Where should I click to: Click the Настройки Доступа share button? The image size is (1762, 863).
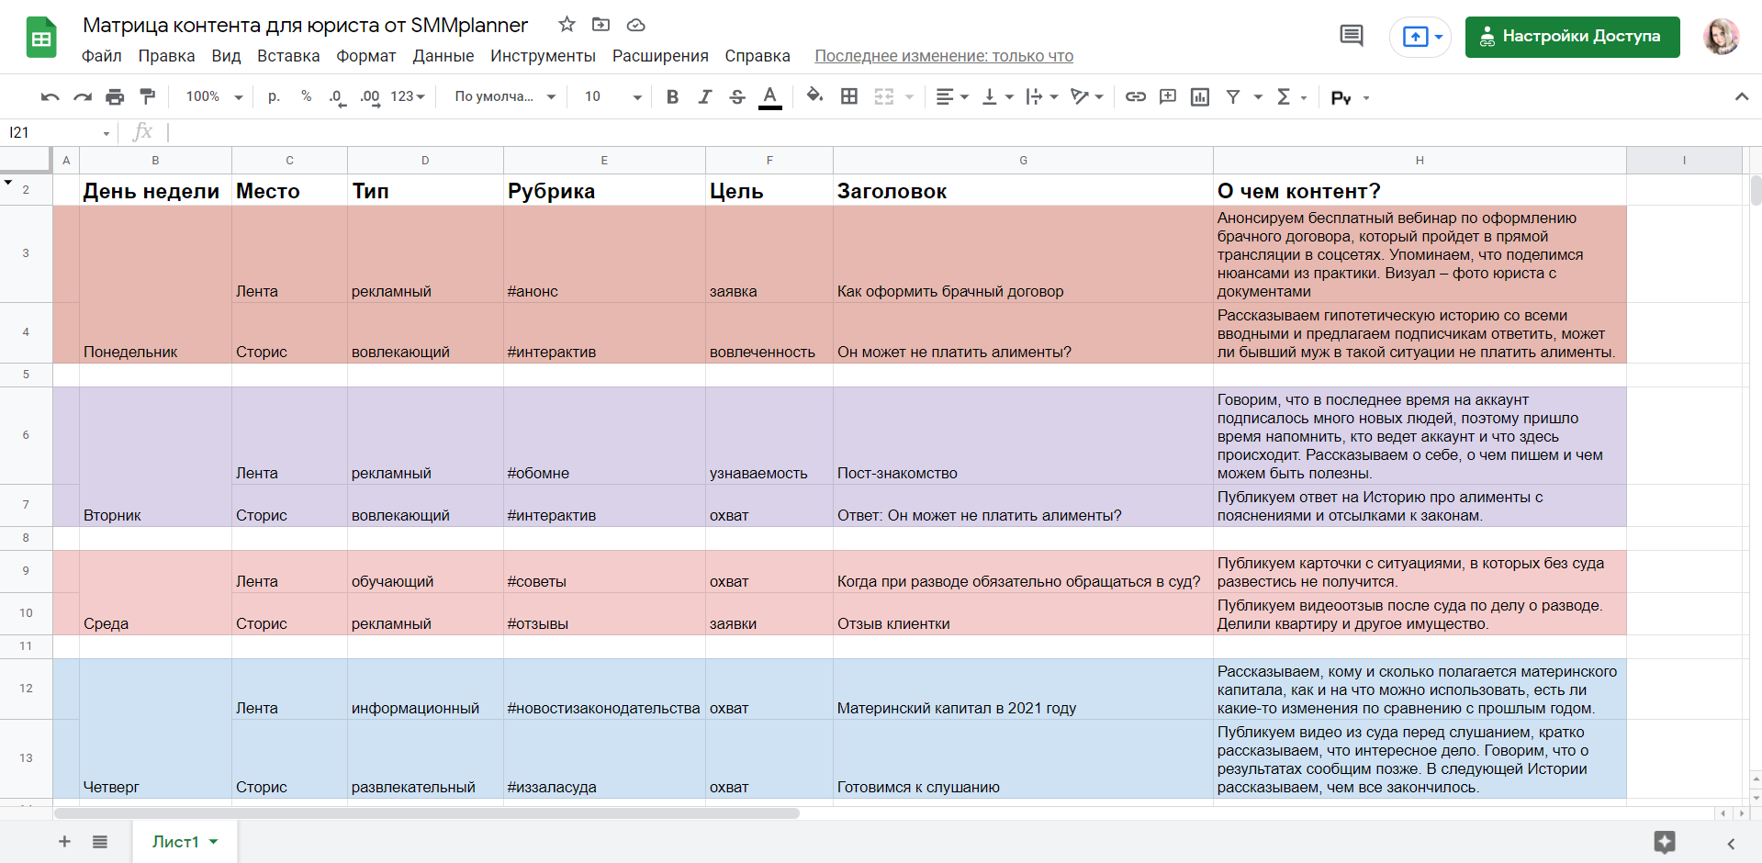tap(1572, 37)
